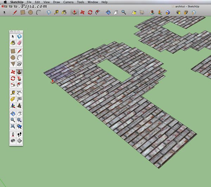Choose the Follow Me tool
The height and width of the screenshot is (187, 211).
point(19,78)
